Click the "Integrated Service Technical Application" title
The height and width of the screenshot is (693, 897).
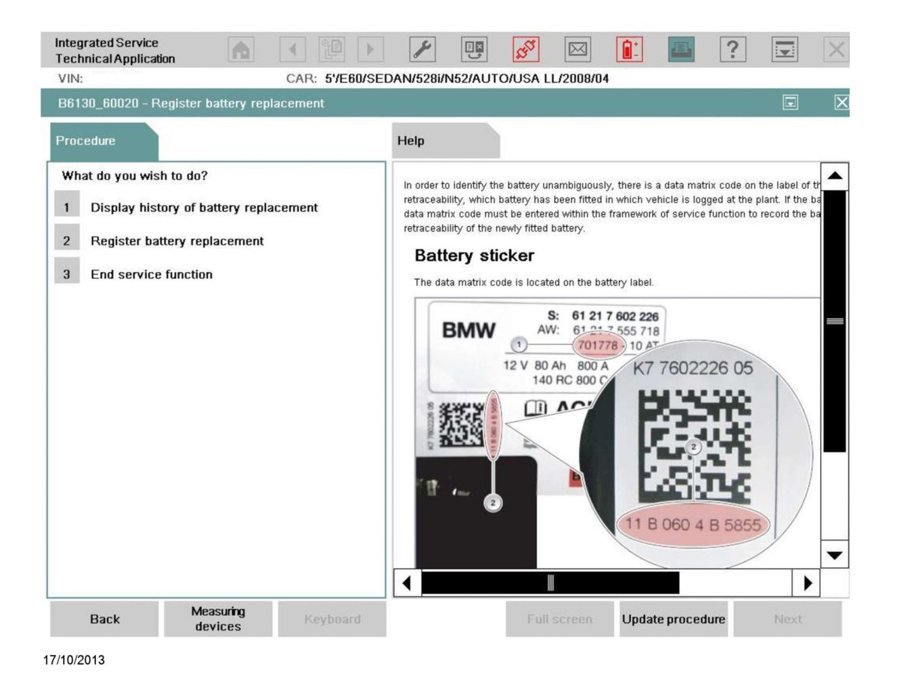click(x=115, y=51)
